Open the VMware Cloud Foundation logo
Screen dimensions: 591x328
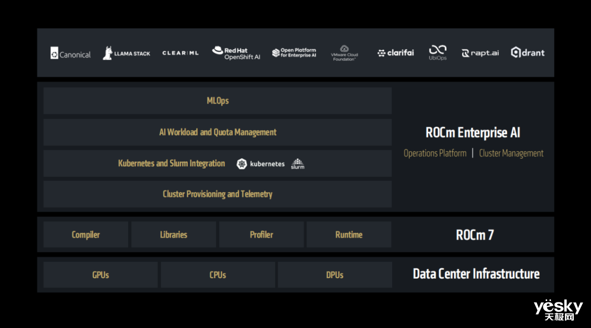[x=344, y=53]
